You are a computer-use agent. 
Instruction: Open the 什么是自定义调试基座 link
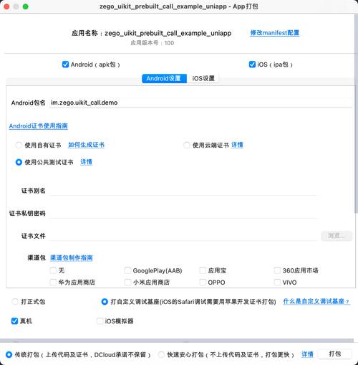point(316,301)
